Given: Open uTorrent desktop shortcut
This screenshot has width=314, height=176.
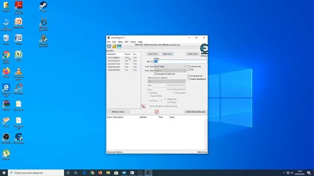Looking at the screenshot, I should pos(6,155).
